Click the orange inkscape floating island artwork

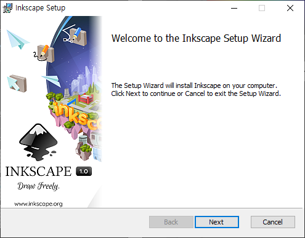coord(77,115)
